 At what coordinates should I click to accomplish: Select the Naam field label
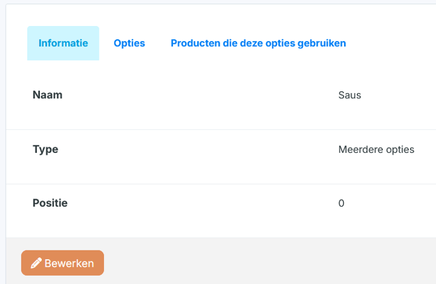(48, 95)
